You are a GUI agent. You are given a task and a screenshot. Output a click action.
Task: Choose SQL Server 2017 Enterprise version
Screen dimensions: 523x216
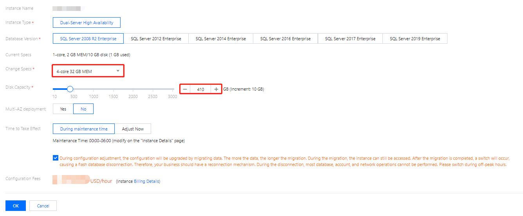350,39
